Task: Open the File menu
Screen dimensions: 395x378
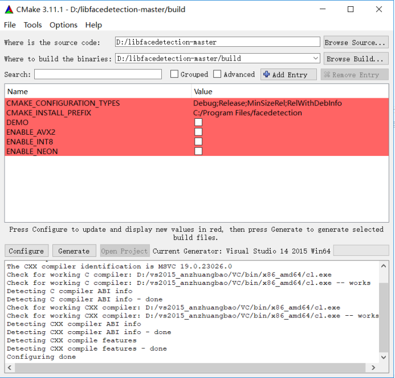Action: pos(10,25)
